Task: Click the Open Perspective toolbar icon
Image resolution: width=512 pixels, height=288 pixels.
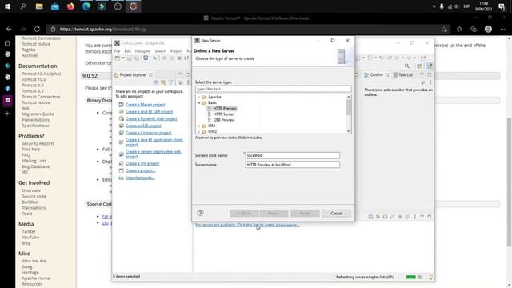Action: click(419, 66)
